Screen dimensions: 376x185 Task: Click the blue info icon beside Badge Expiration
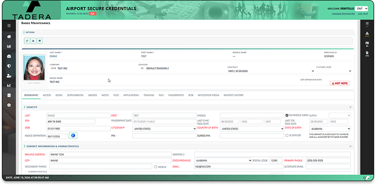pos(73,135)
